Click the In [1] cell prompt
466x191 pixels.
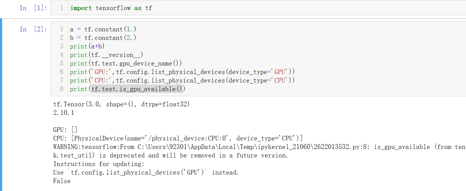(33, 8)
